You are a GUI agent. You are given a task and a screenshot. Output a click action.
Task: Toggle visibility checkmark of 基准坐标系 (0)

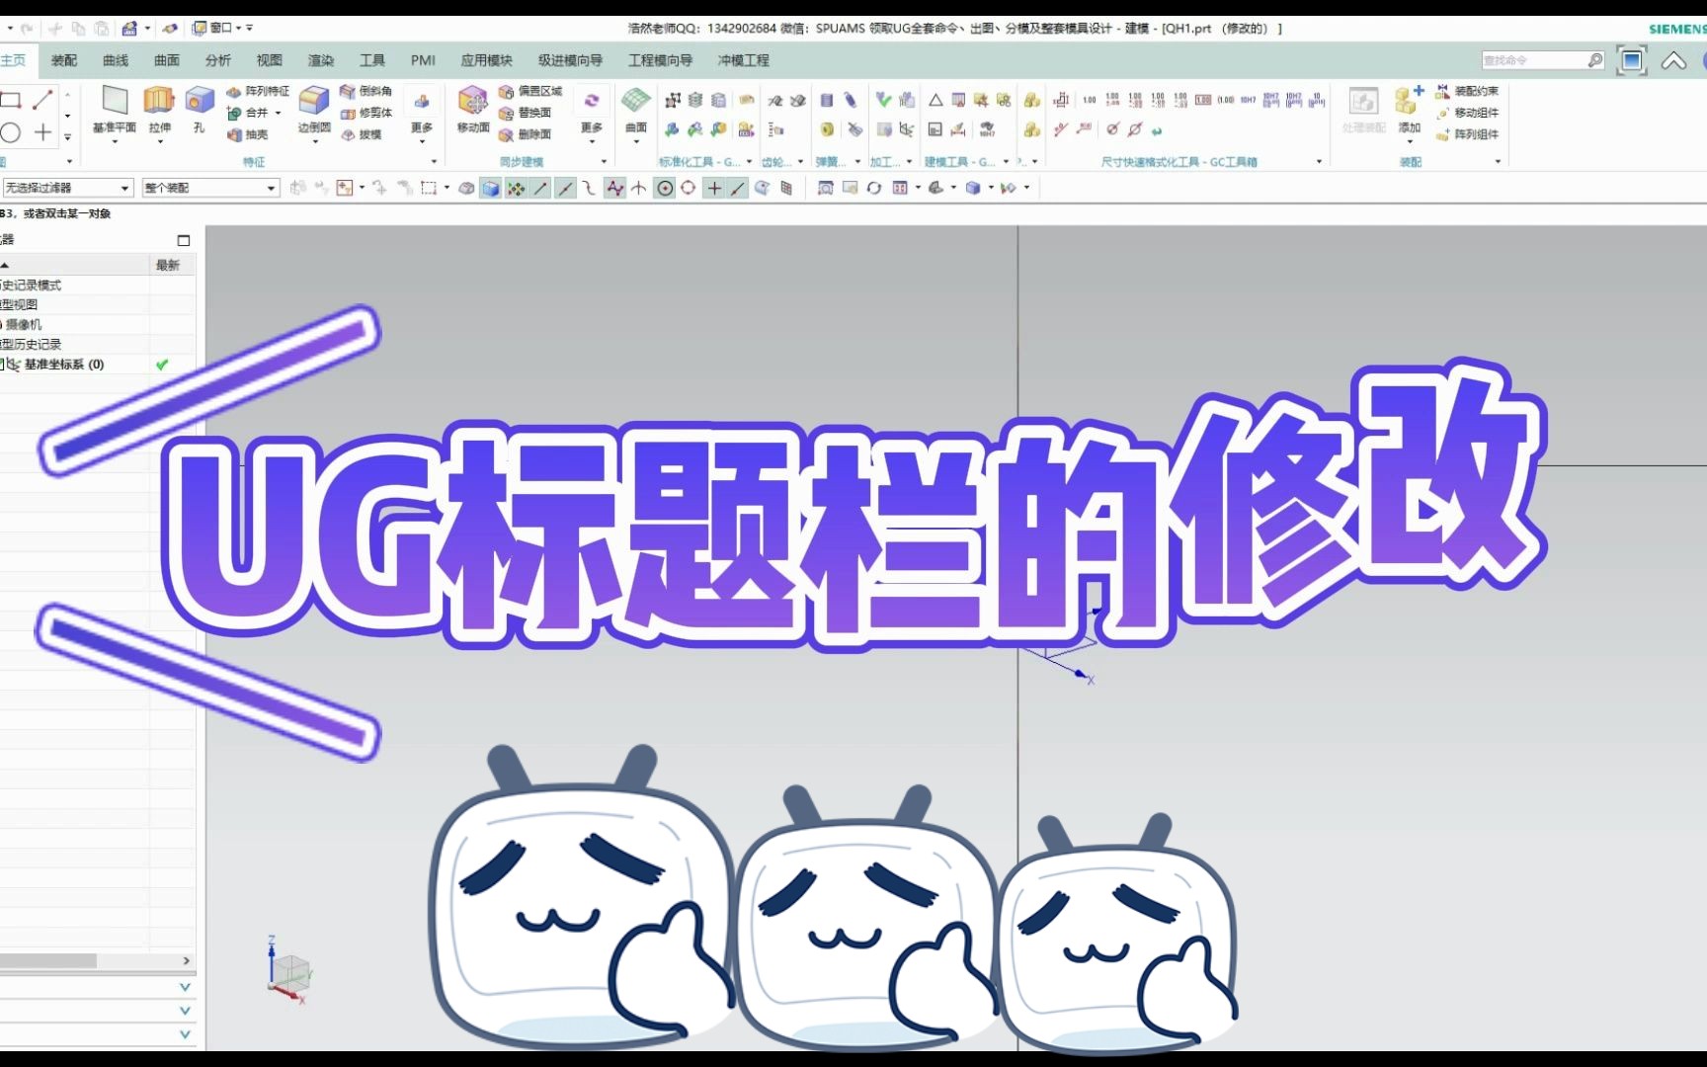coord(161,364)
